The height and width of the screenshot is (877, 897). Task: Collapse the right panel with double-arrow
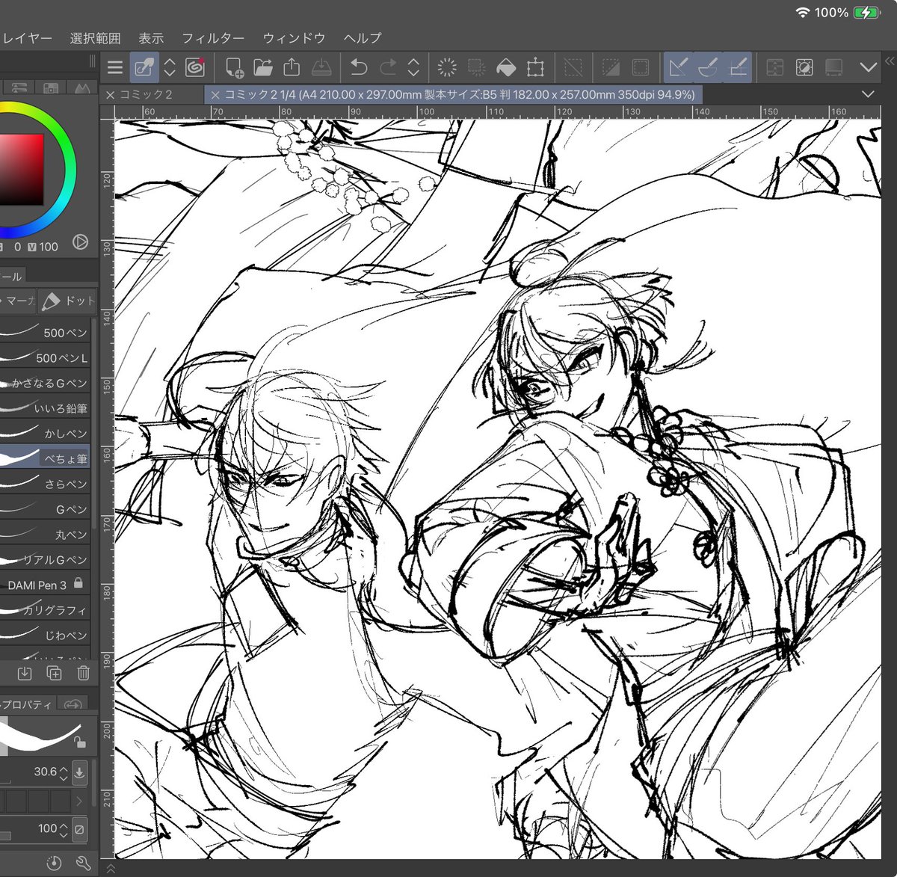click(890, 63)
